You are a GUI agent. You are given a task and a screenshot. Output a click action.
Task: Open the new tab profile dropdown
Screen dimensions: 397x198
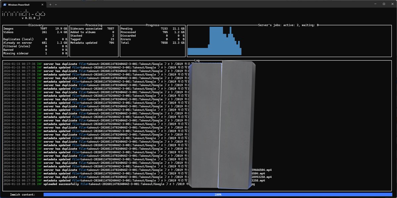tap(56, 4)
